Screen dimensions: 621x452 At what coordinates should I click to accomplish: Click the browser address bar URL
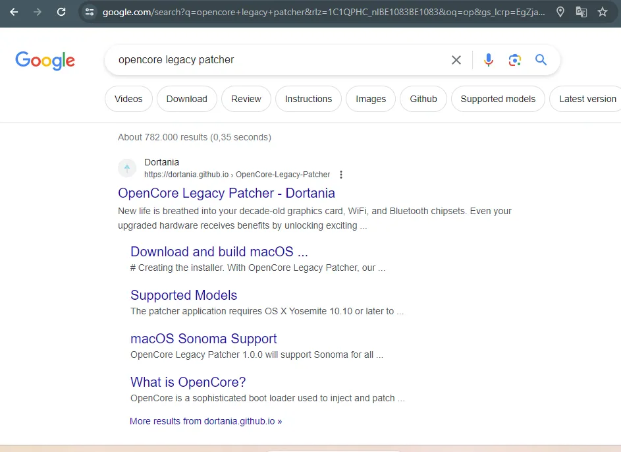pyautogui.click(x=323, y=13)
